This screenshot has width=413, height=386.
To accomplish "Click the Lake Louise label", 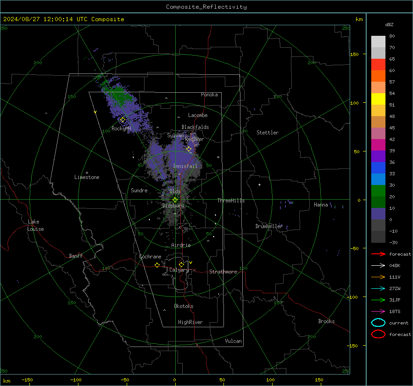I will pos(35,225).
